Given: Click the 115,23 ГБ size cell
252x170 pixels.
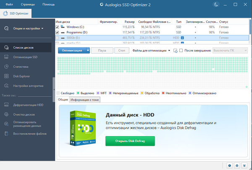Looking at the screenshot, I should pos(129,27).
